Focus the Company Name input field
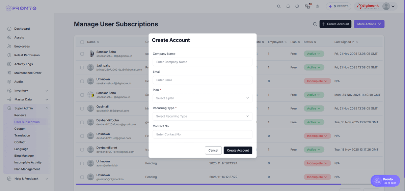Image resolution: width=405 pixels, height=191 pixels. [202, 62]
